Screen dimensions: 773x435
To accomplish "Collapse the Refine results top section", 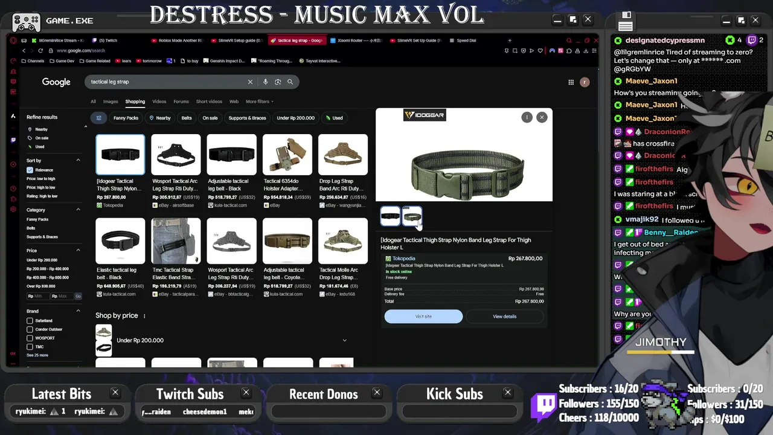I will 85,126.
